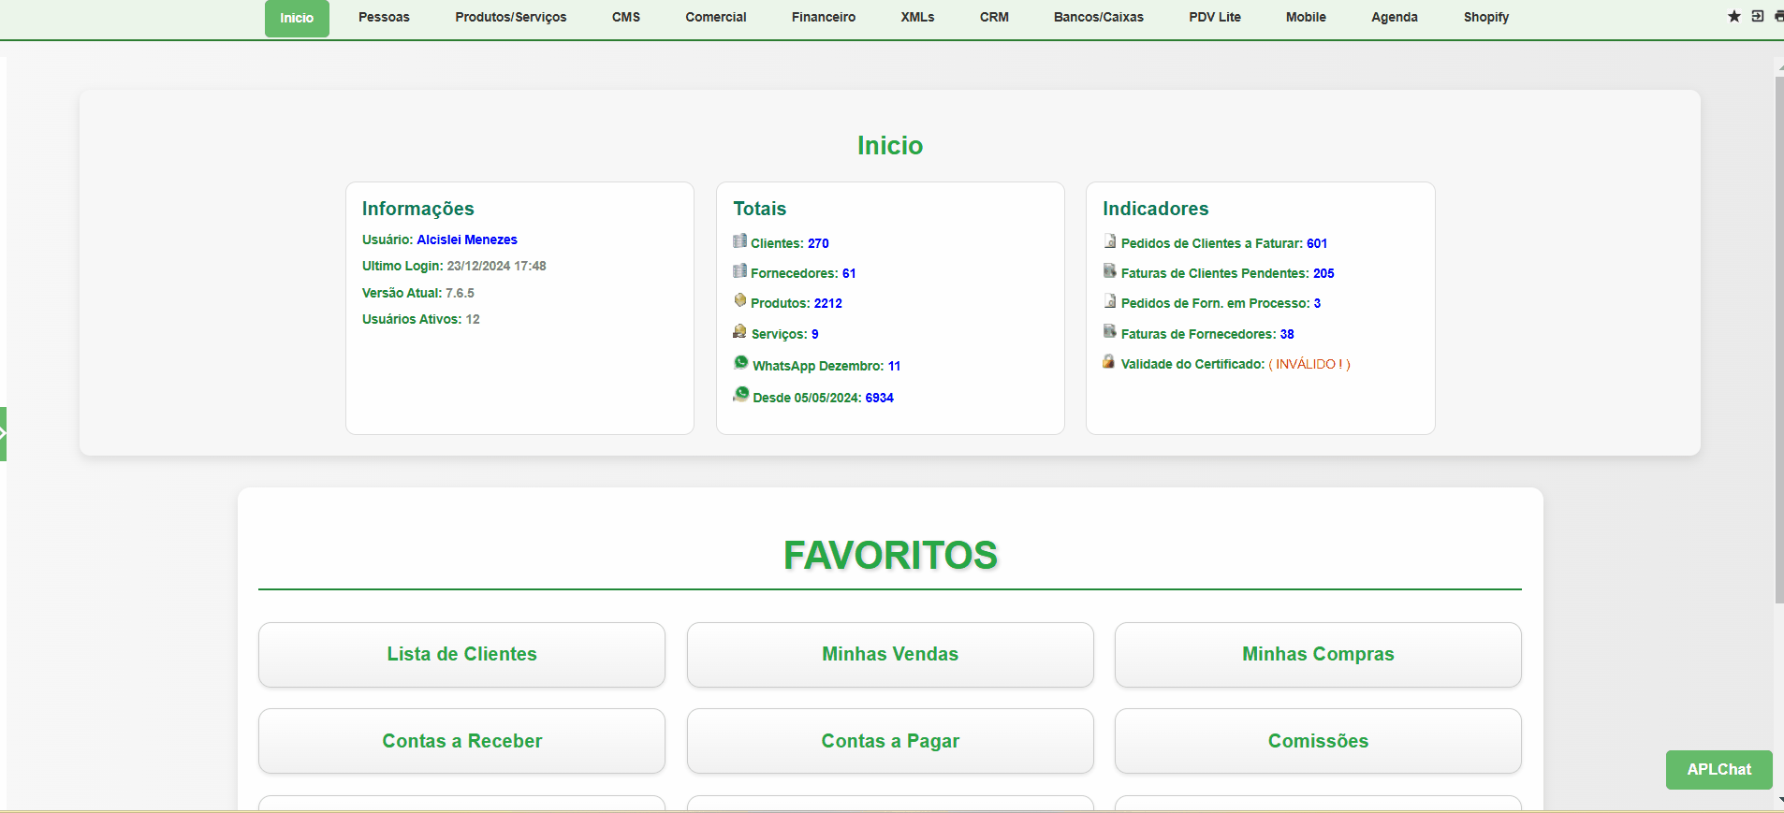Click icon next to Faturas de Clientes Pendentes
This screenshot has width=1784, height=813.
tap(1109, 271)
